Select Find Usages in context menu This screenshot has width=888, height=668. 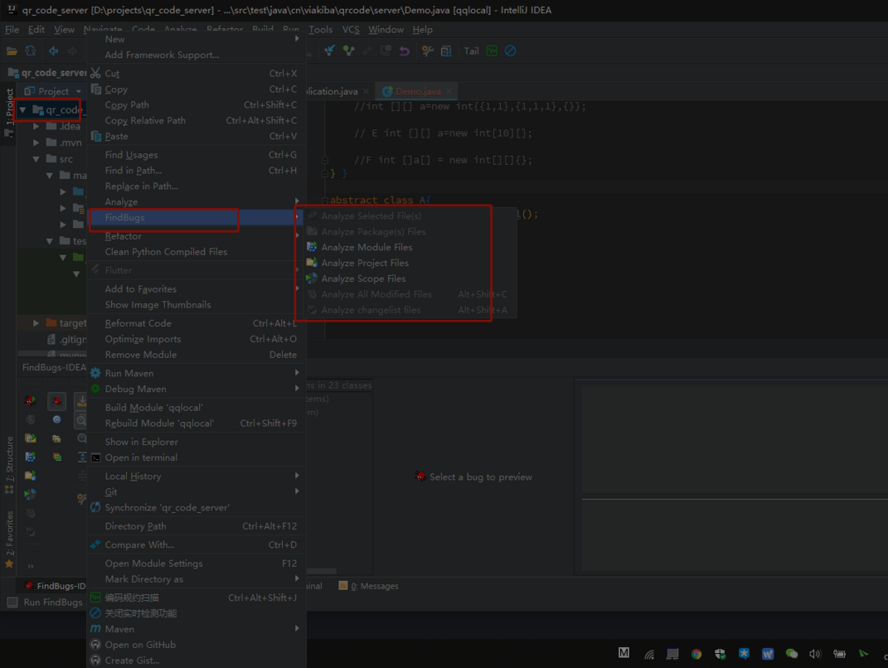(197, 154)
